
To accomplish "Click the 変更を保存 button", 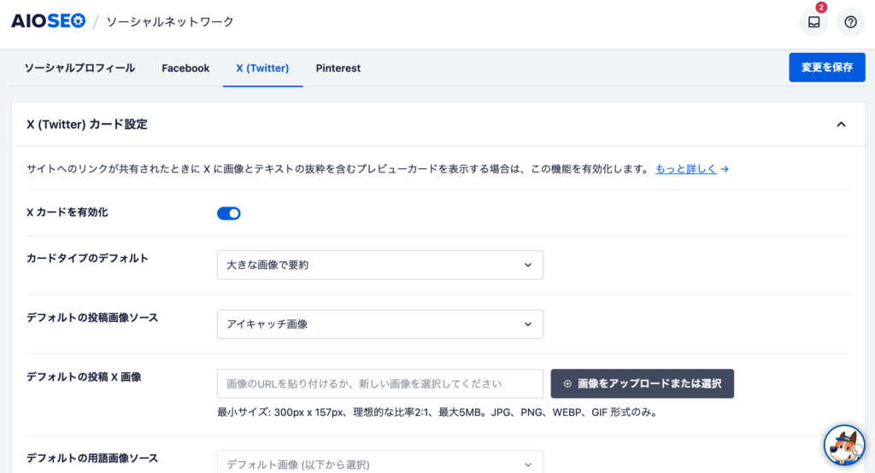I will click(827, 67).
